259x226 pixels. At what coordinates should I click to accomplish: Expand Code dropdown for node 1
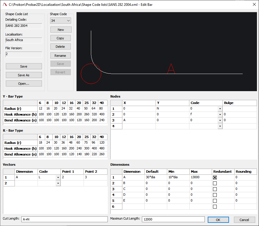click(x=220, y=109)
